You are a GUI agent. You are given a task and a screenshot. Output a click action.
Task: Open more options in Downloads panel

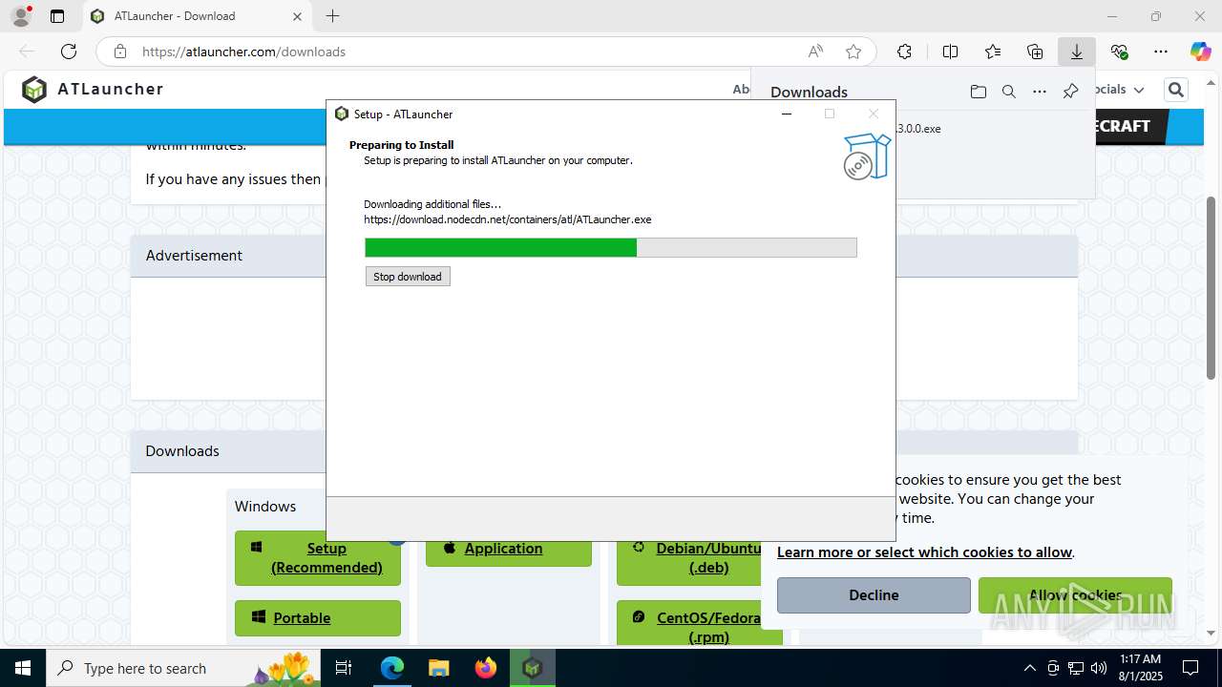pyautogui.click(x=1039, y=92)
